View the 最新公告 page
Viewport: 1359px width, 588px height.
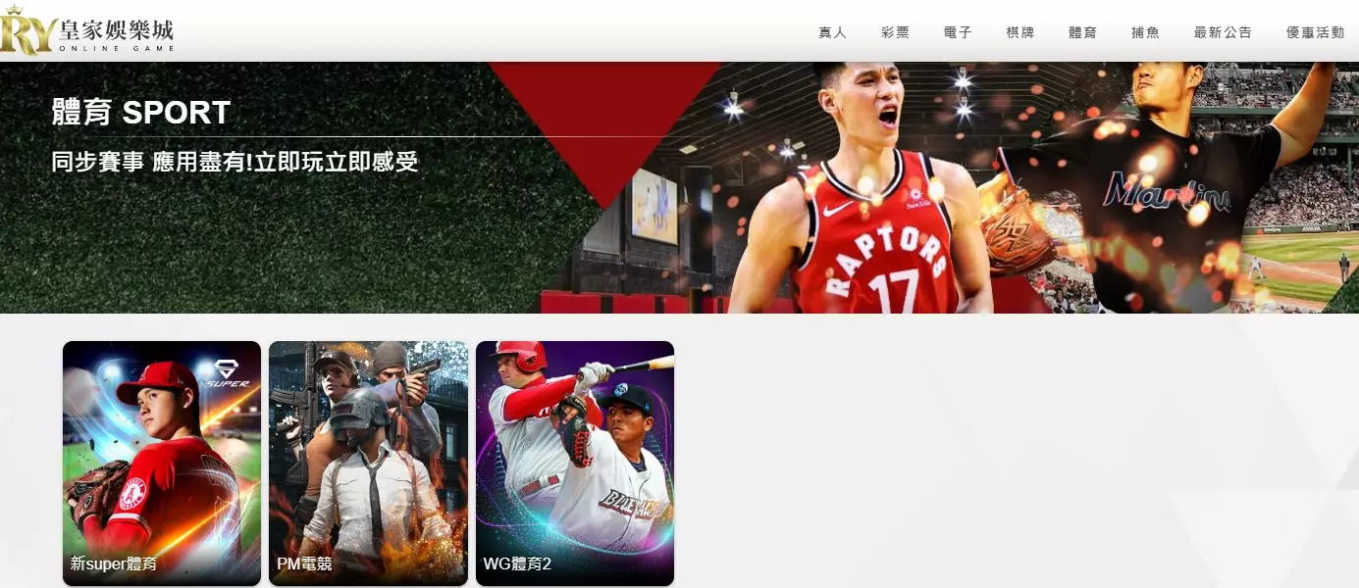point(1223,32)
